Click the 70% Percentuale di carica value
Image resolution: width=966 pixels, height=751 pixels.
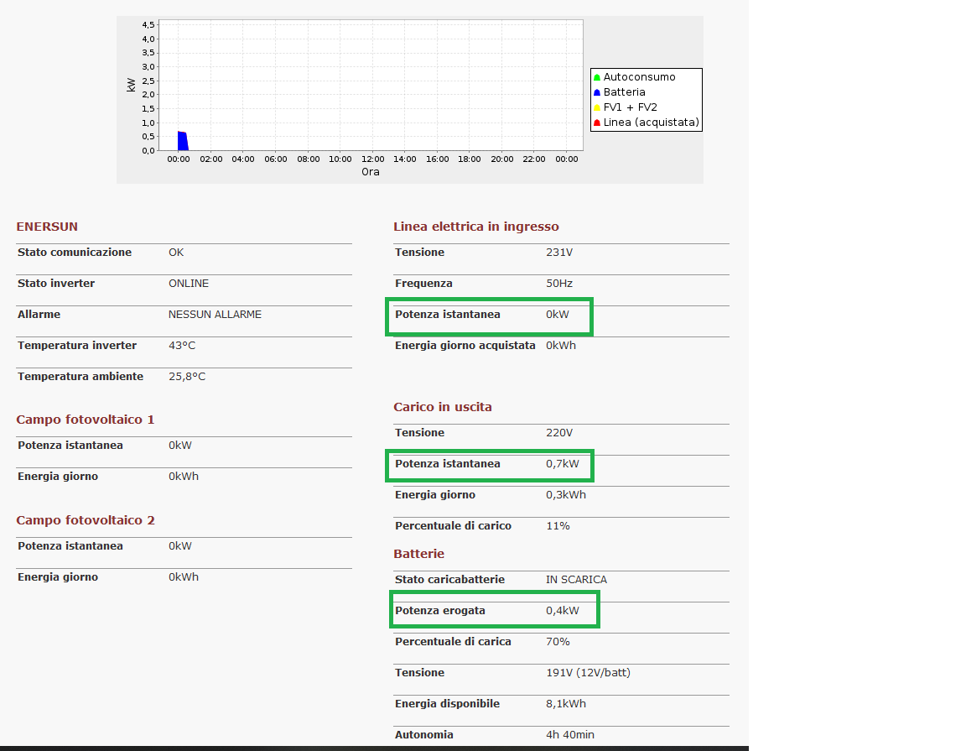558,642
